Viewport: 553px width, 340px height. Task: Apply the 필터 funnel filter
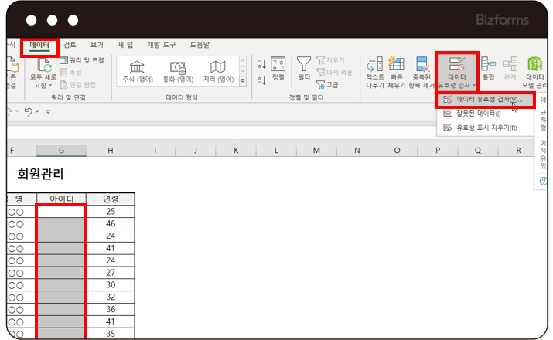coord(304,69)
